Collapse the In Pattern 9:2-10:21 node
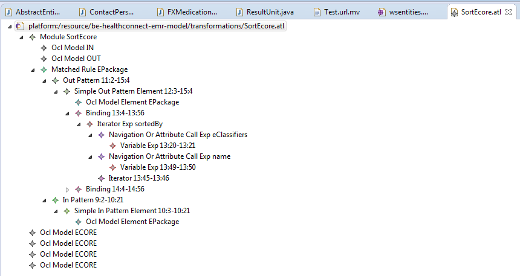The image size is (520, 276). pos(44,200)
